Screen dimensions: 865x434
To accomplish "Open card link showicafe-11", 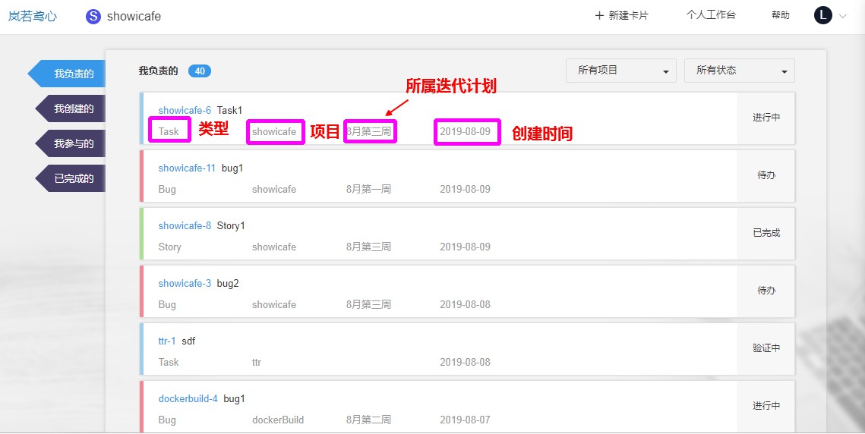I will pos(187,168).
